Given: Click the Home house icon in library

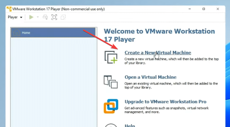Looking at the screenshot, I should [17, 32].
